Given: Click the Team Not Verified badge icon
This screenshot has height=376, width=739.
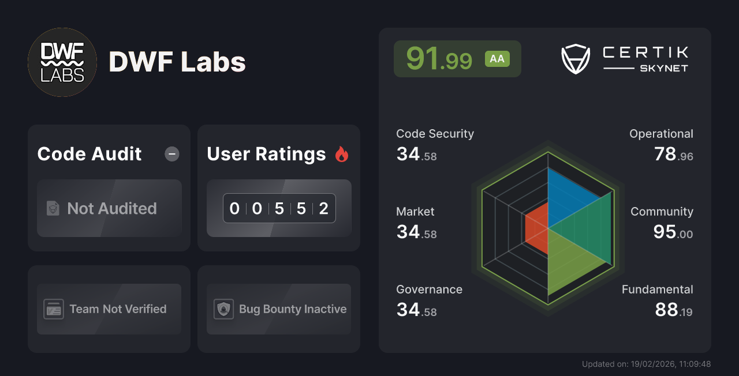Looking at the screenshot, I should [x=53, y=309].
